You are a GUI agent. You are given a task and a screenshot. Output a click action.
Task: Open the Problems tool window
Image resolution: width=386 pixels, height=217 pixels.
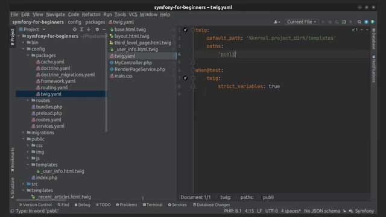(x=127, y=205)
